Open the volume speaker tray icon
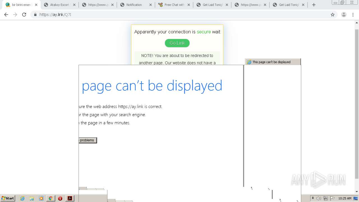Image resolution: width=359 pixels, height=202 pixels. point(319,198)
